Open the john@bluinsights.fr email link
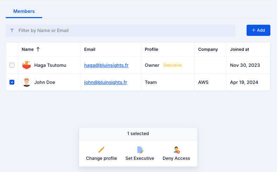Image resolution: width=277 pixels, height=172 pixels. click(106, 82)
